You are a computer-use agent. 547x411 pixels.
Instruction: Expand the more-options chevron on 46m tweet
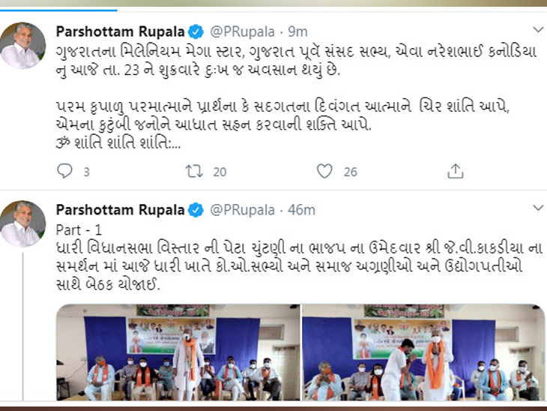538,208
